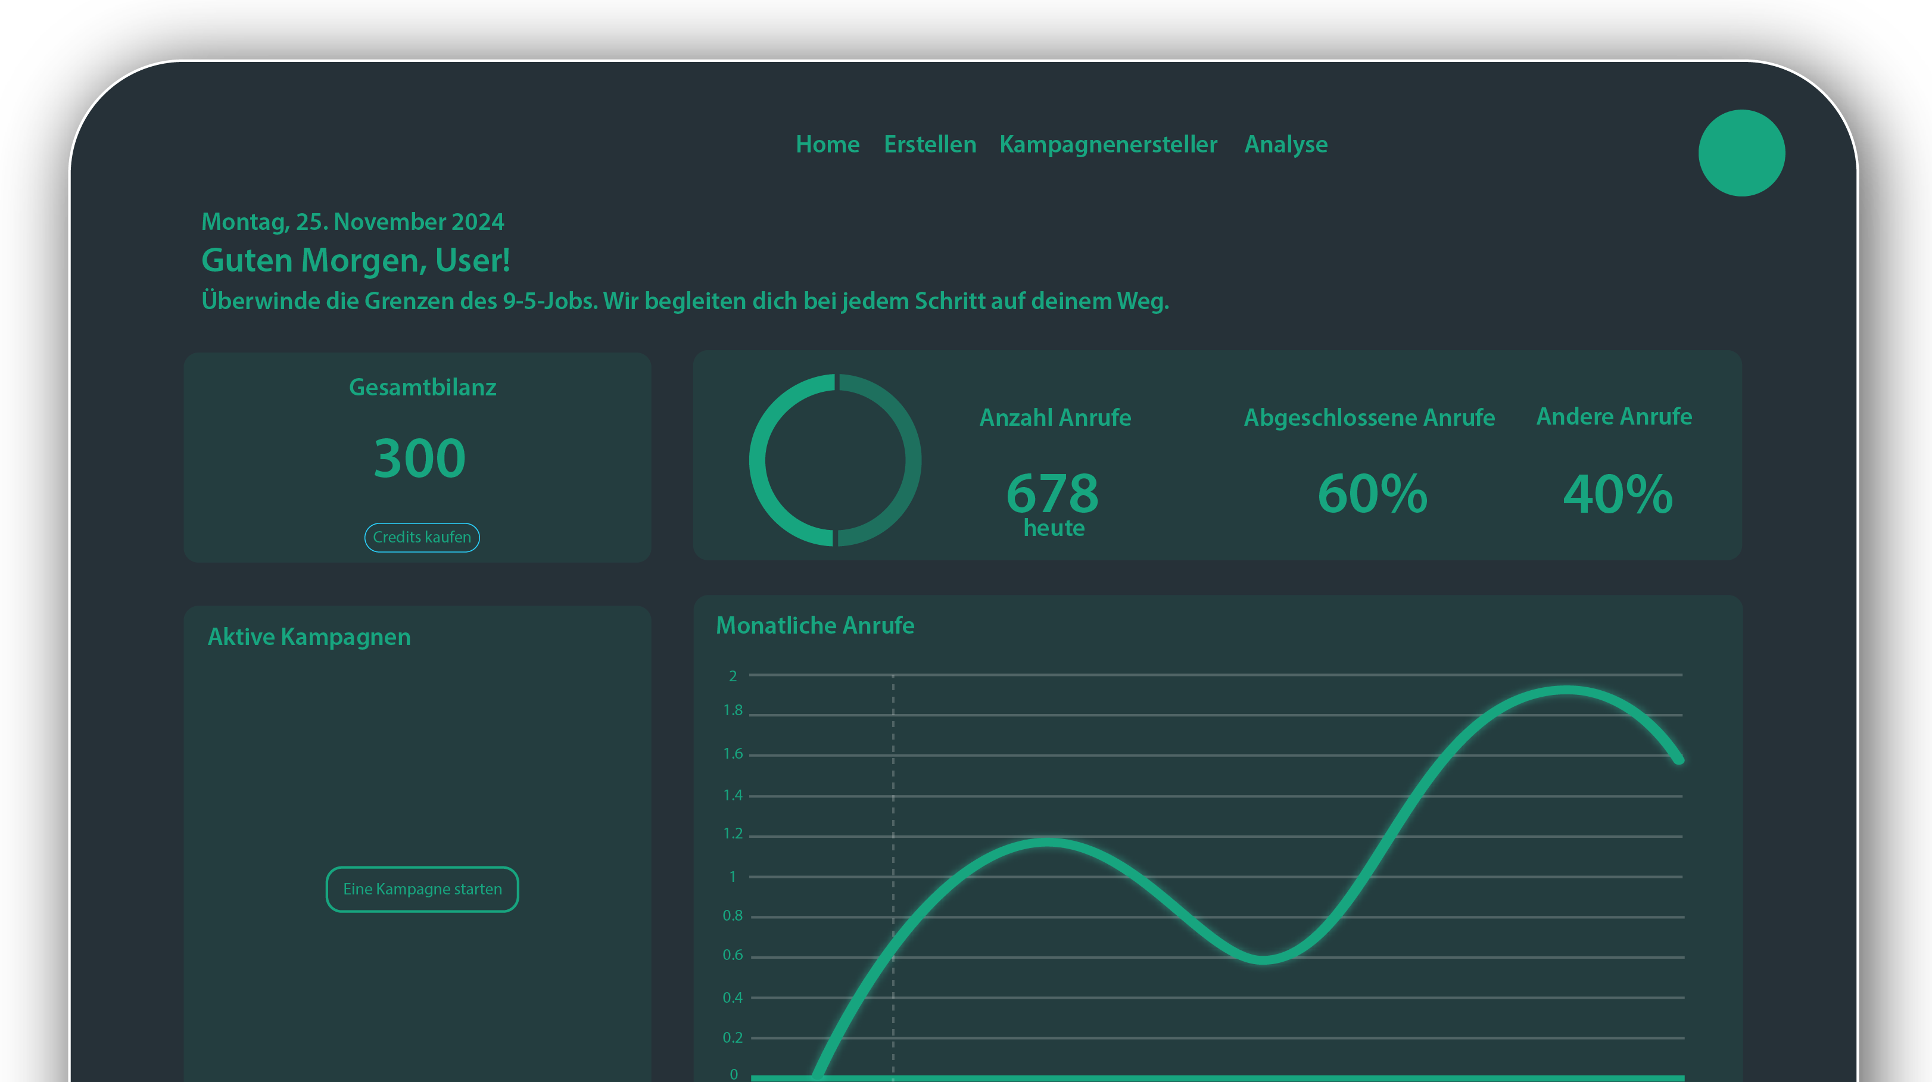Click the Gesamtbilanz value 300
Screen dimensions: 1932x1082
(x=420, y=458)
